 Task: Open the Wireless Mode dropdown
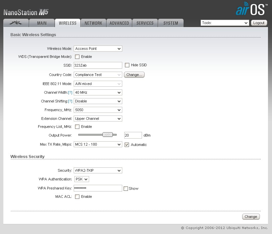point(98,49)
